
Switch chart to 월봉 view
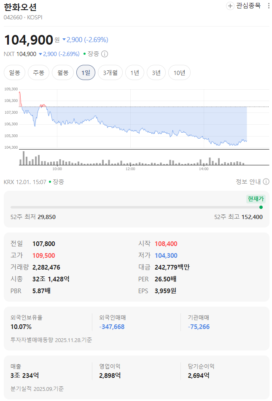63,72
